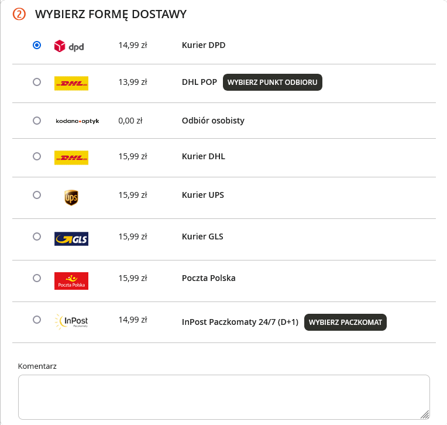Choose the Kurier UPS radio option

(37, 195)
